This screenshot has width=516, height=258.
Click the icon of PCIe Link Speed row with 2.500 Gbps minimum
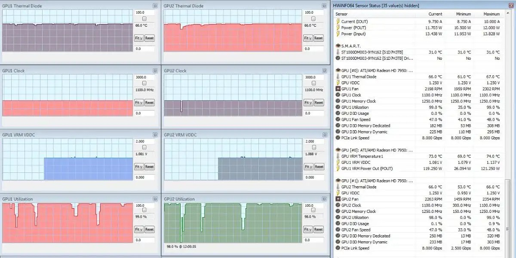338,248
